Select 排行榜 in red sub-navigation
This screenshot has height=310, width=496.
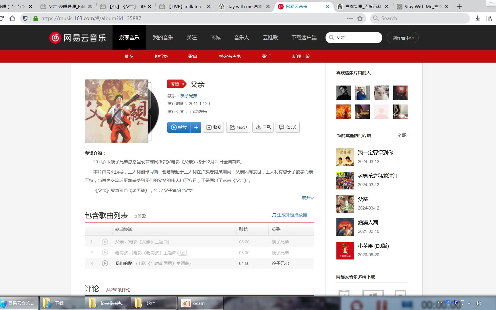tap(161, 57)
